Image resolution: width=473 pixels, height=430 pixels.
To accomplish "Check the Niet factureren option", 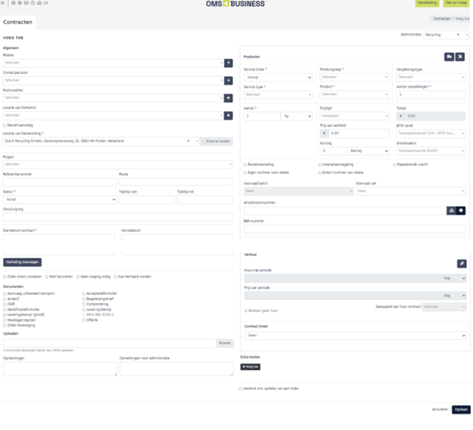I will tap(47, 276).
